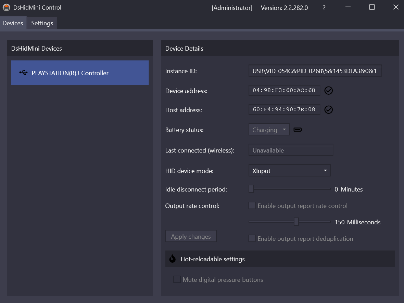Open the help question mark icon
Screen dimensions: 404x303
(324, 8)
